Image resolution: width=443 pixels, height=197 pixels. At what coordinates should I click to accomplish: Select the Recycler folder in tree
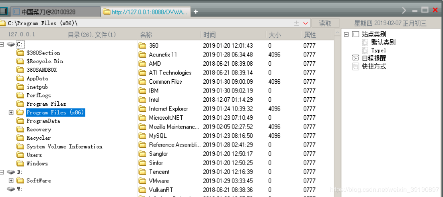click(39, 138)
